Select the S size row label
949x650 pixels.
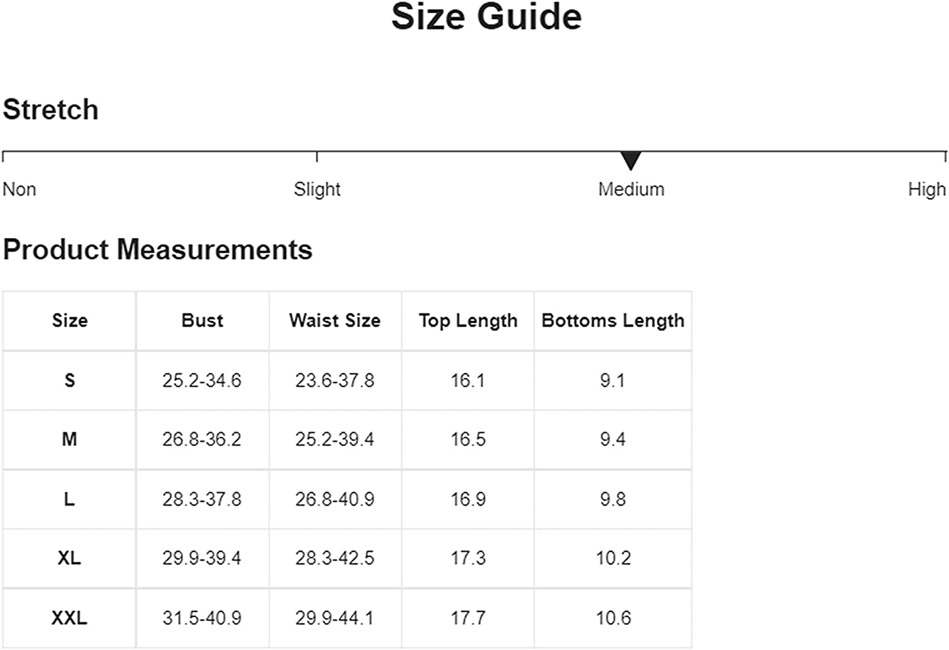tap(70, 380)
